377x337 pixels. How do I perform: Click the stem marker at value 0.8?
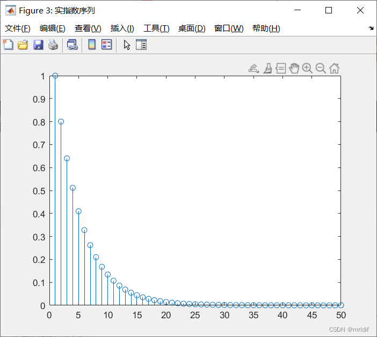61,121
